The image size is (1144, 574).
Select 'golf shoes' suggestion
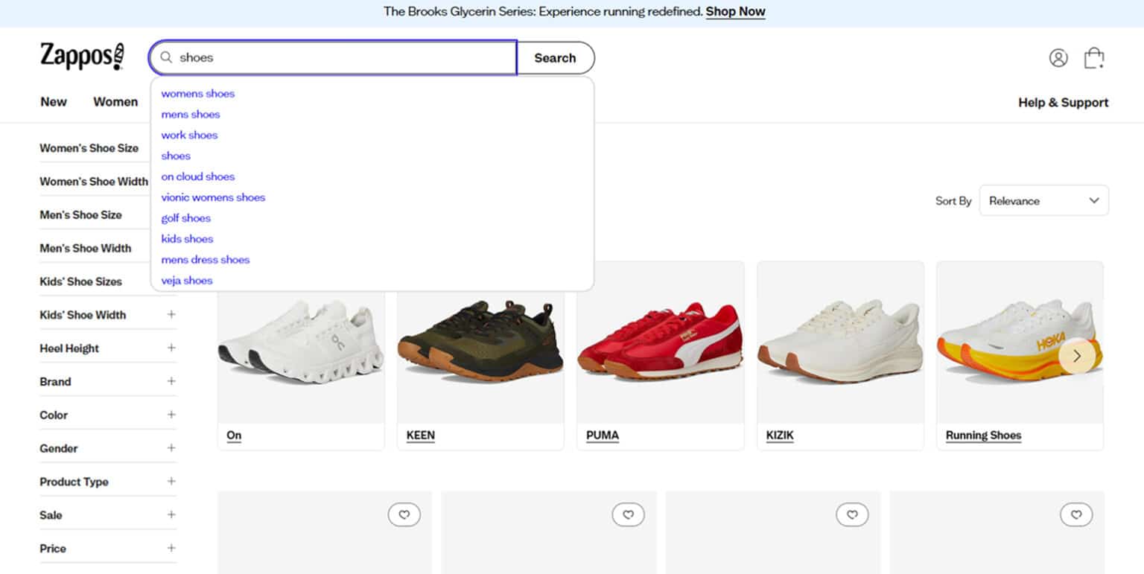click(x=186, y=219)
